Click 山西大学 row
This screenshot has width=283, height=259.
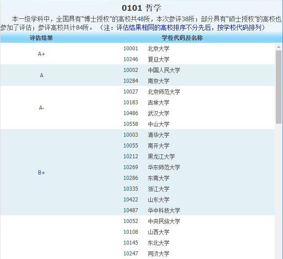[x=179, y=232]
